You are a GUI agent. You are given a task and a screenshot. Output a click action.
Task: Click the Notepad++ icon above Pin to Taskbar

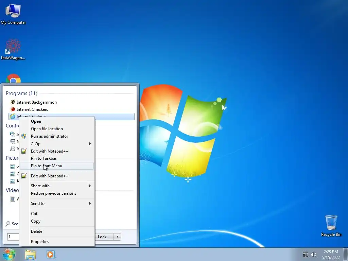24,151
